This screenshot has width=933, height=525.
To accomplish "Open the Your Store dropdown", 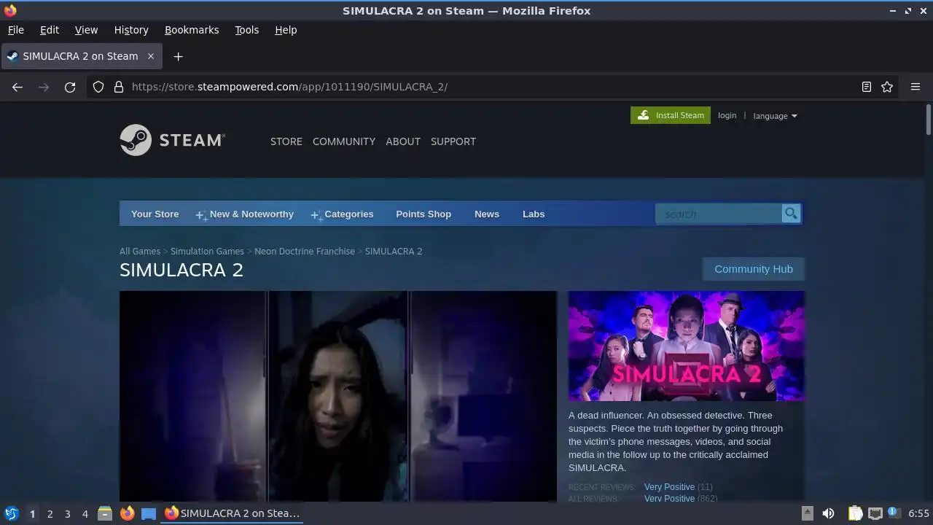I will pos(155,214).
